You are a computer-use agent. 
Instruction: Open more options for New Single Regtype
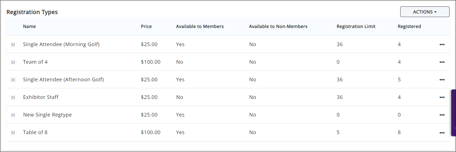pyautogui.click(x=442, y=115)
